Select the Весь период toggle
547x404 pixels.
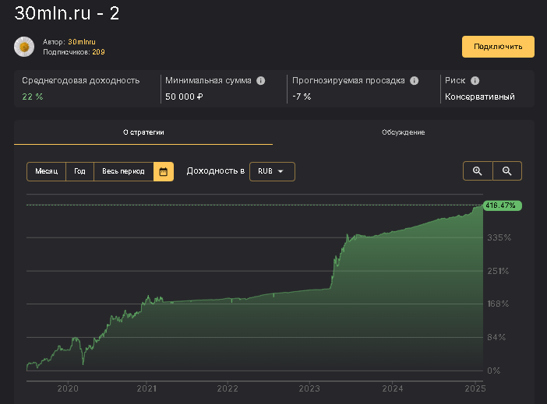[124, 172]
